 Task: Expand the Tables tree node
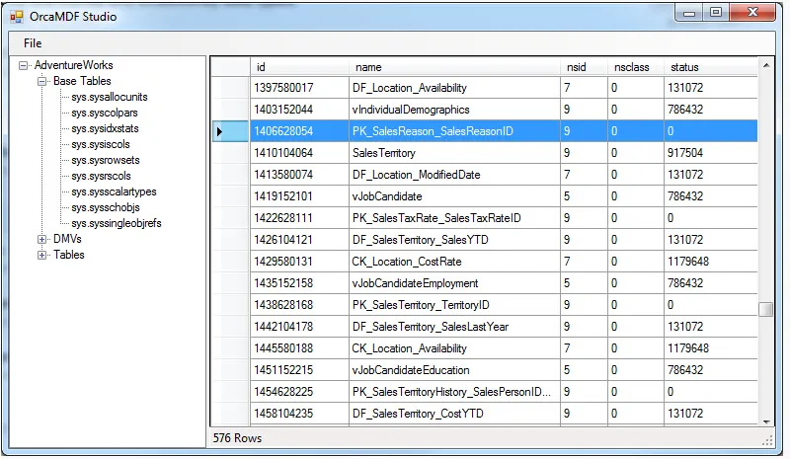(42, 255)
